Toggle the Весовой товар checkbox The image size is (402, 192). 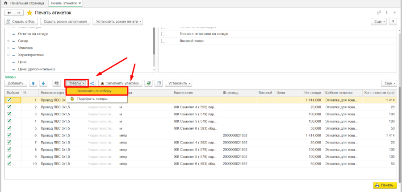163,41
